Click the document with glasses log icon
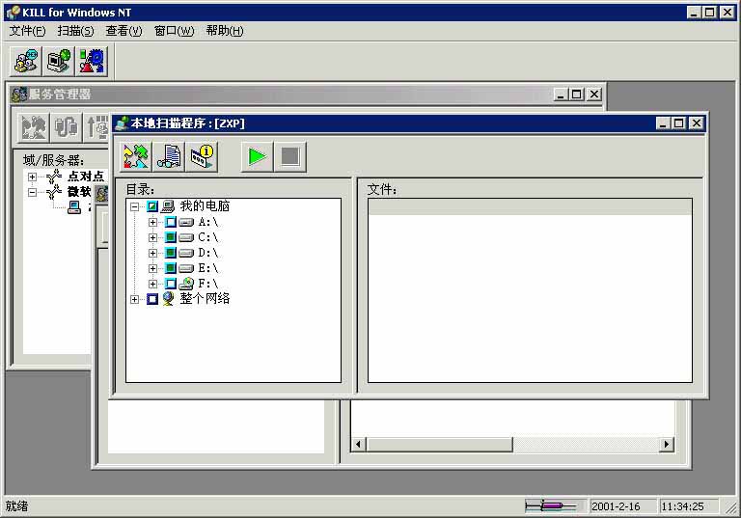 [170, 156]
